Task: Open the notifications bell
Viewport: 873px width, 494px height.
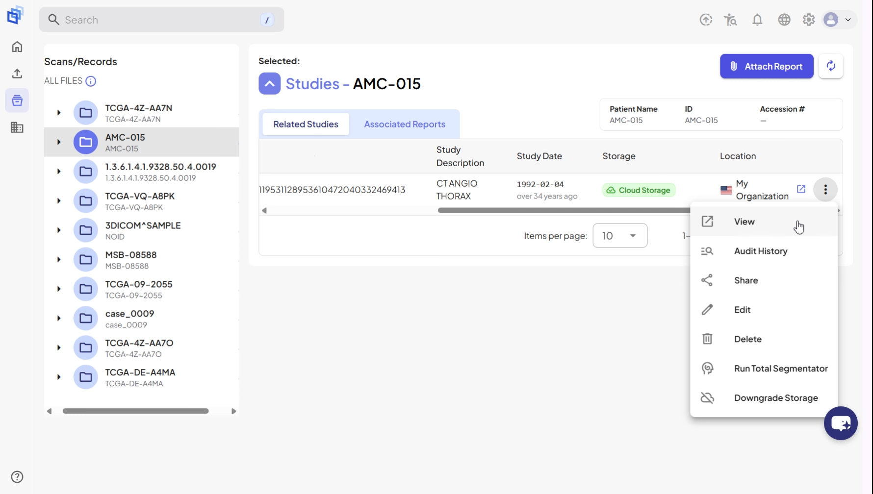Action: pyautogui.click(x=757, y=20)
